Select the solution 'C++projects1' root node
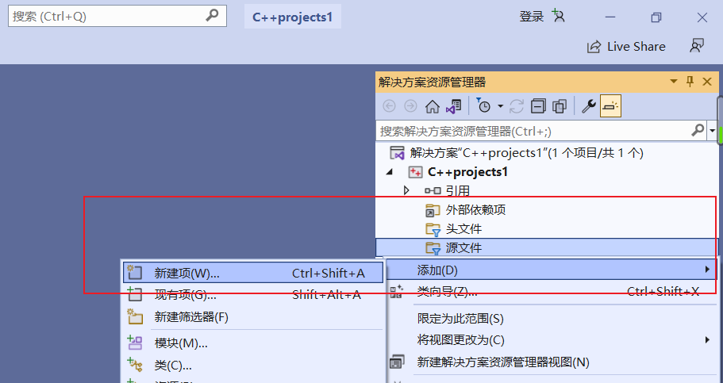 tap(517, 152)
